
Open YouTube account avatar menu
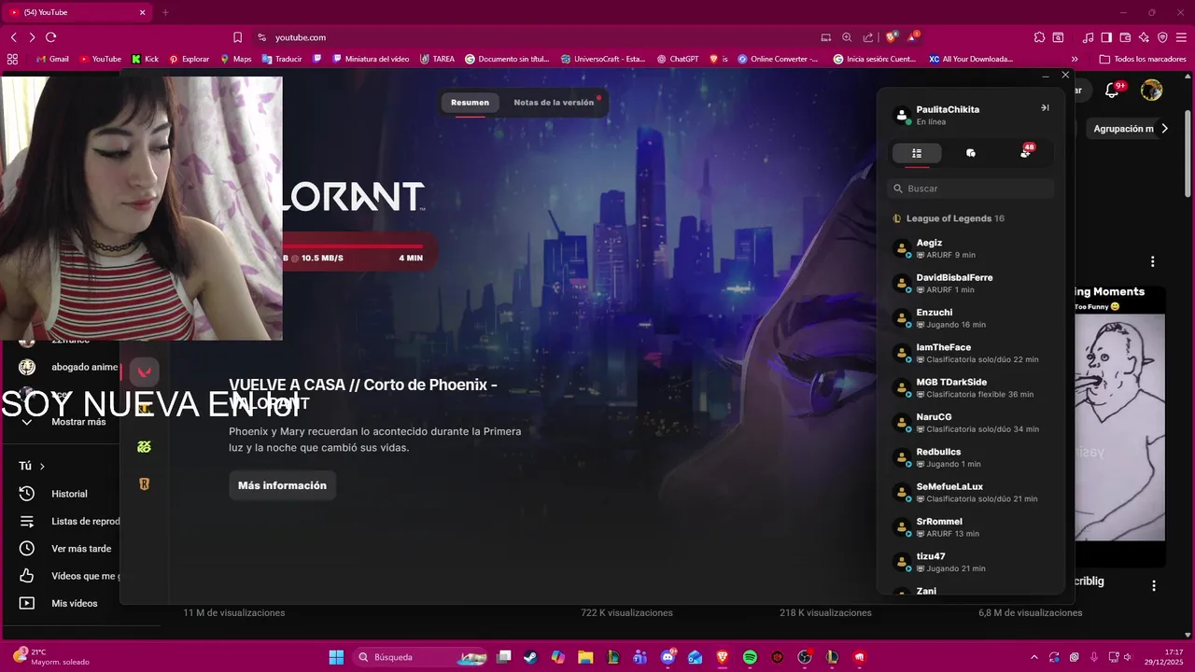[1151, 91]
